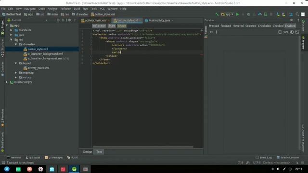
Task: Zoom in the preview with plus icon
Action: (292, 32)
